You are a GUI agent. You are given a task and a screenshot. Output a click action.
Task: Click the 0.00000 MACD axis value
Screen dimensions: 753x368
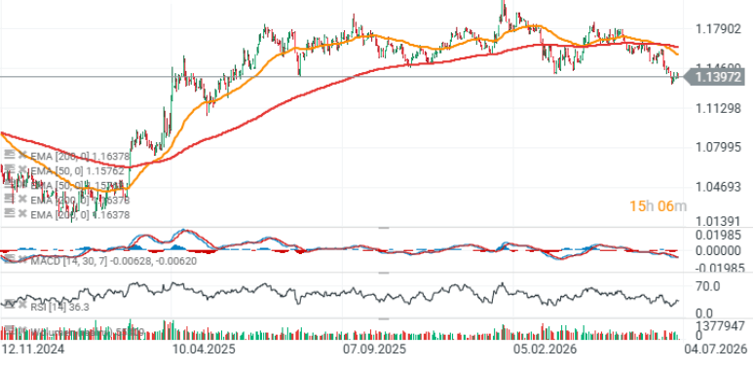(x=719, y=251)
